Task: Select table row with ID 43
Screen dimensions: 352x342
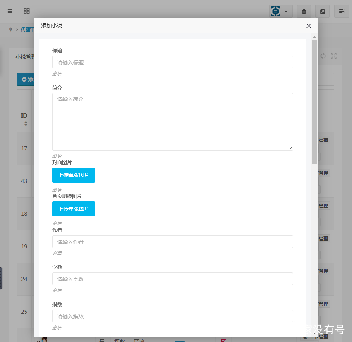Action: pyautogui.click(x=24, y=181)
